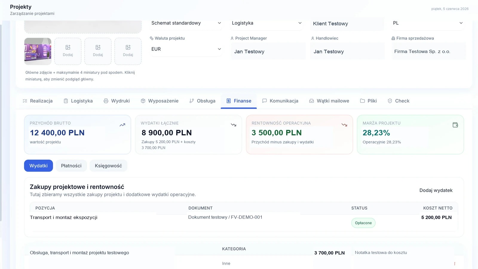478x269 pixels.
Task: Click the person icon beside Project Manager
Action: 232,38
